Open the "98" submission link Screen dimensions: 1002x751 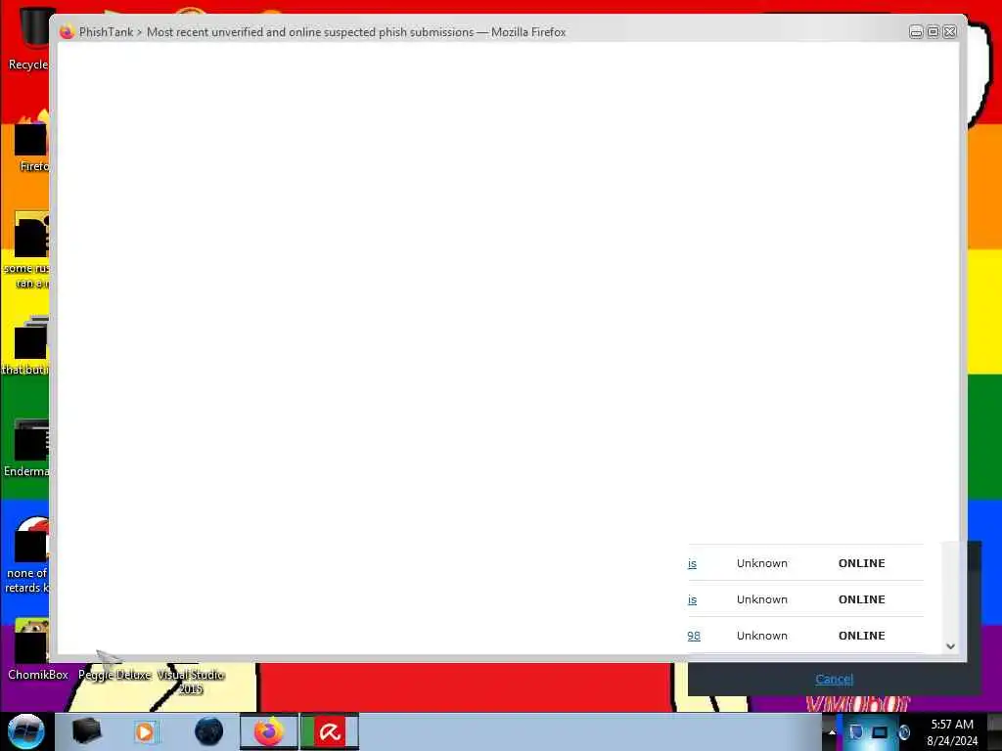[x=694, y=636]
